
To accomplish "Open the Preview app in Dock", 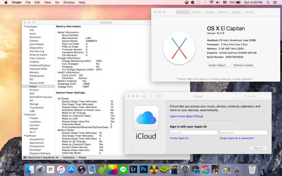I will [92, 169].
